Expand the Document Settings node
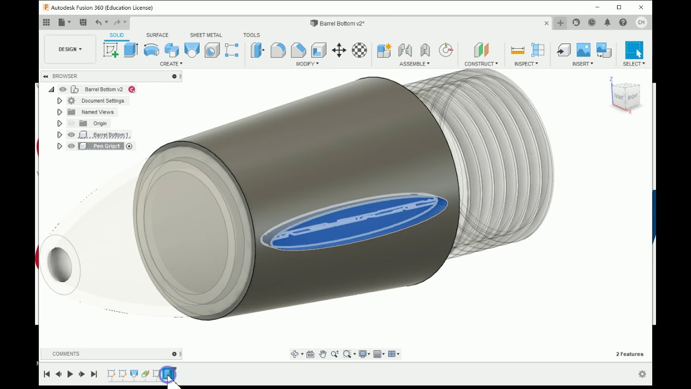Screen dimensions: 691x389 coord(59,100)
